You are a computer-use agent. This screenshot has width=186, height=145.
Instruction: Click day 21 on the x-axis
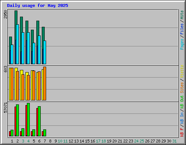(x=120, y=141)
